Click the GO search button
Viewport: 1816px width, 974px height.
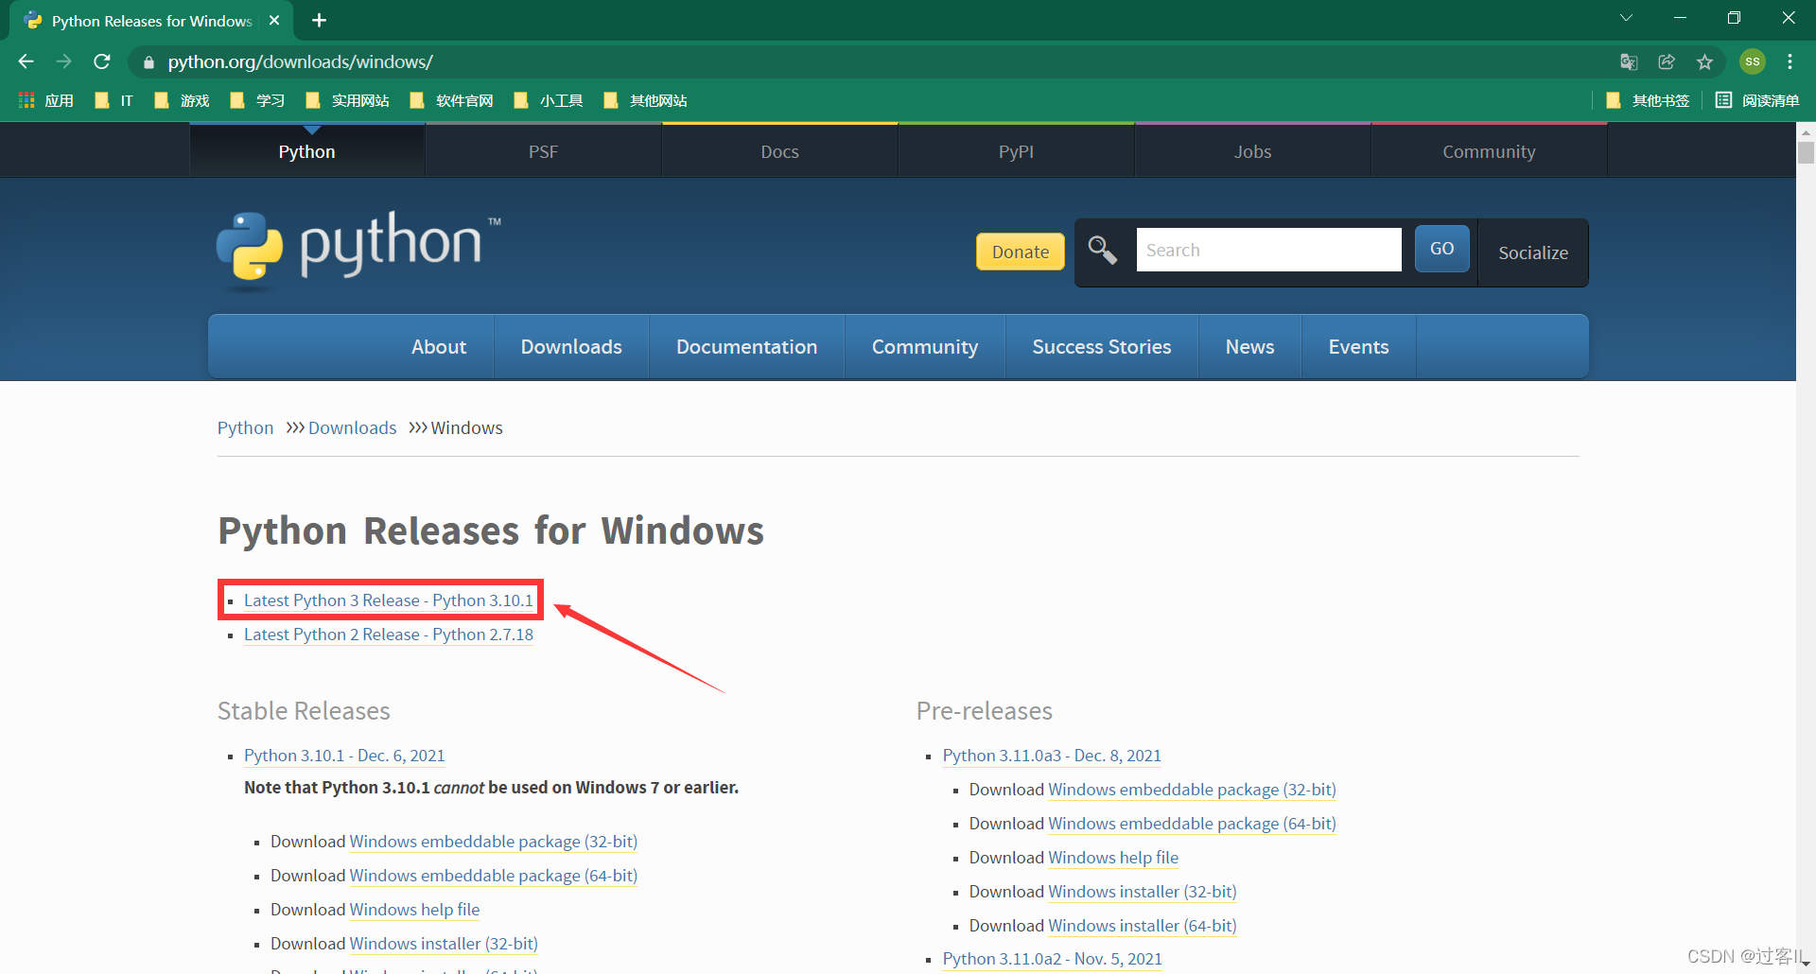point(1441,249)
